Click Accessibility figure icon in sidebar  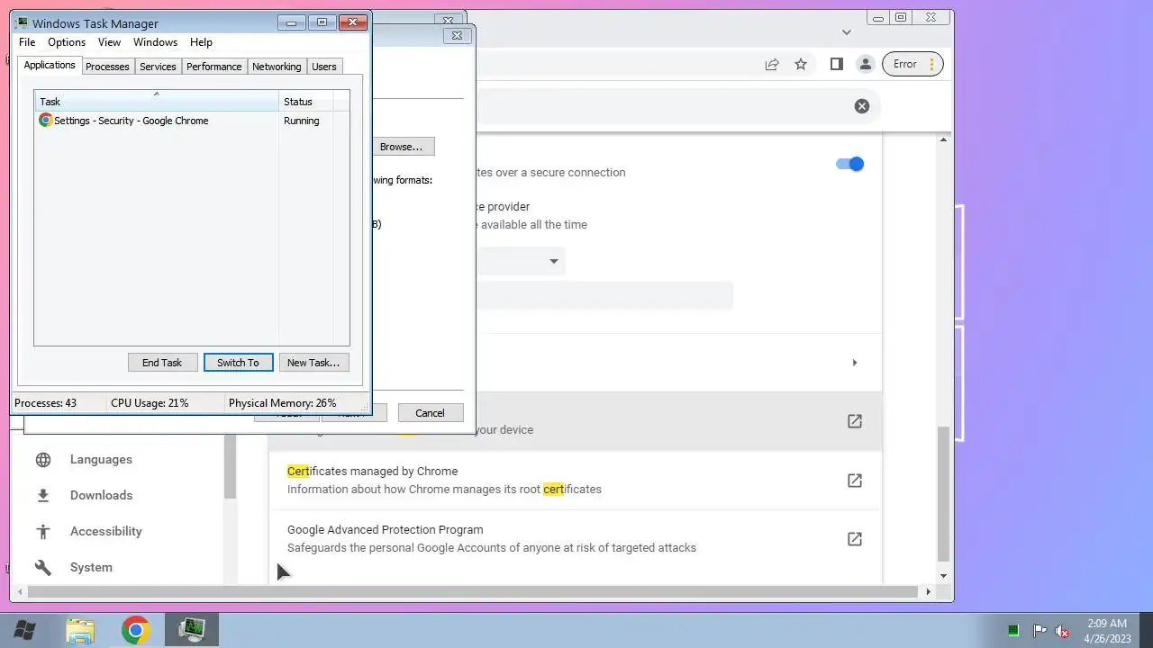pos(43,532)
